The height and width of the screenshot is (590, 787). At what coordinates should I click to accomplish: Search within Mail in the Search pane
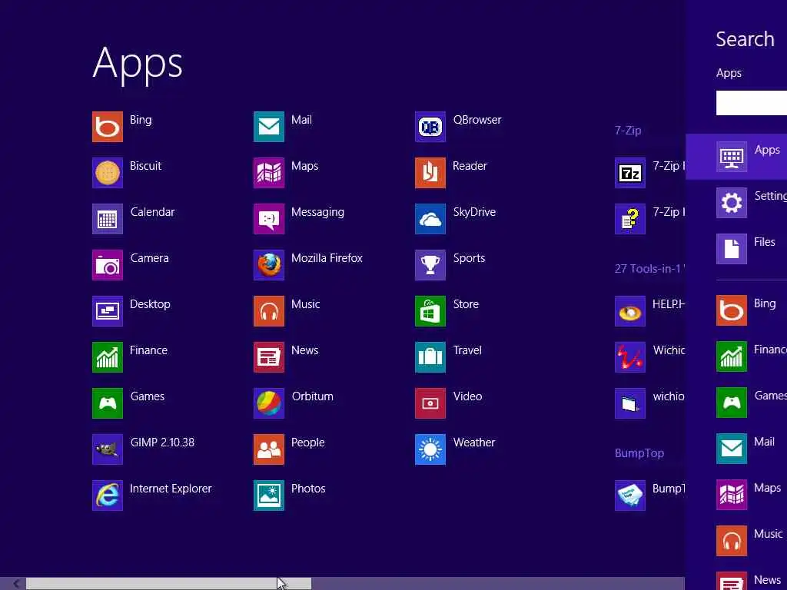(736, 449)
